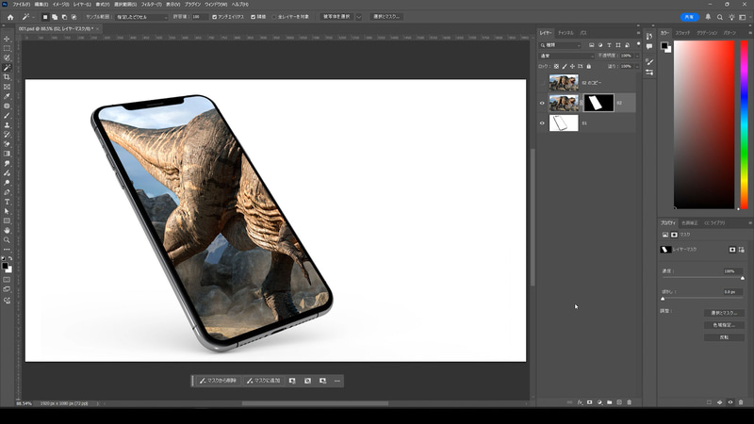Click the 選択とマスク... button in Properties
This screenshot has width=754, height=424.
click(724, 312)
